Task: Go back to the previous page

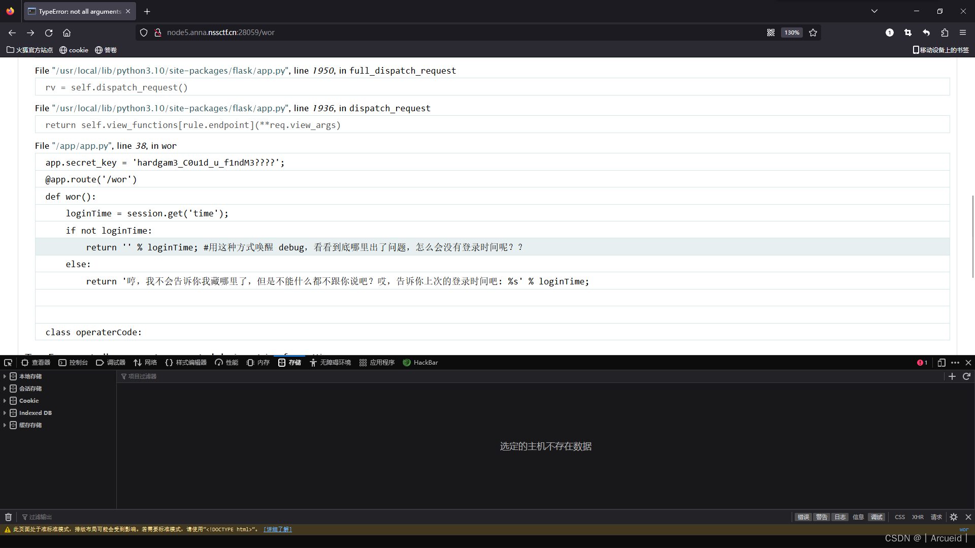Action: pos(12,33)
